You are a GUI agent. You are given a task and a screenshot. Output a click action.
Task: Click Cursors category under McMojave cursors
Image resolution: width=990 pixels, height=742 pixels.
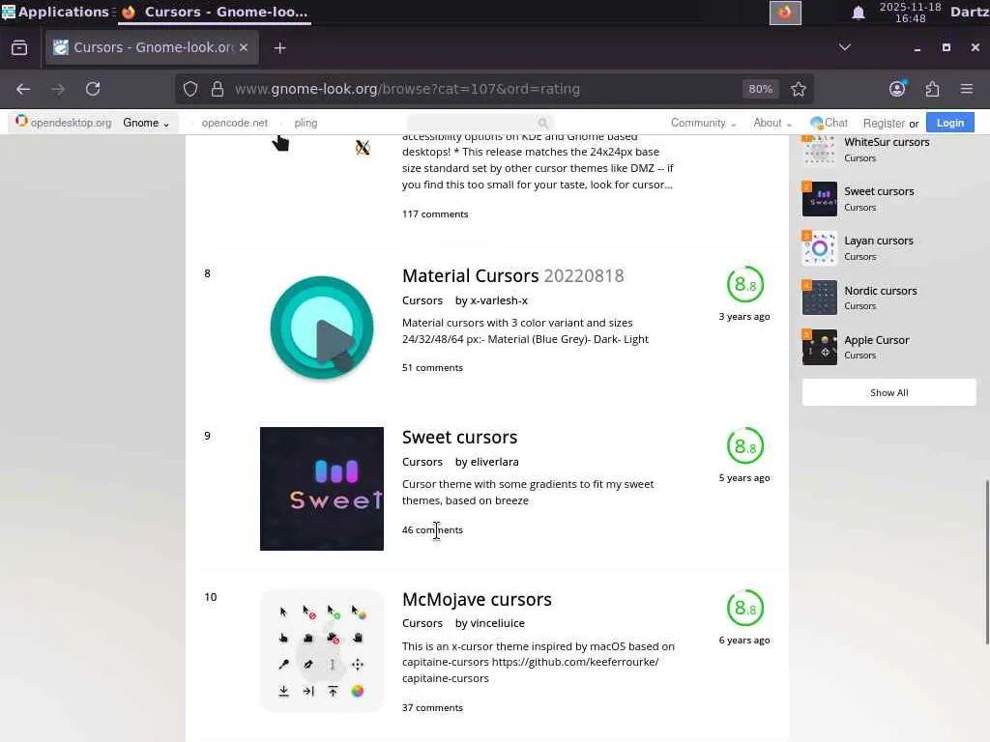[x=422, y=623]
